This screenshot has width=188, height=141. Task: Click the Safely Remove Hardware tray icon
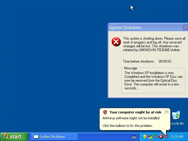tap(155, 137)
